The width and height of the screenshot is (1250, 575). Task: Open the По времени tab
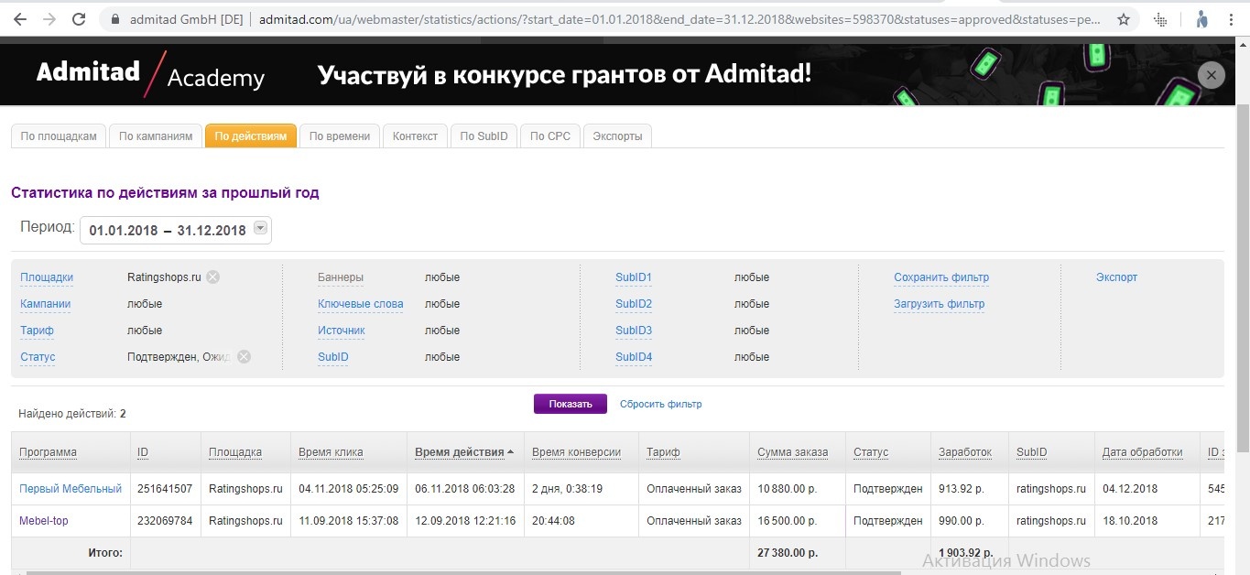coord(340,136)
